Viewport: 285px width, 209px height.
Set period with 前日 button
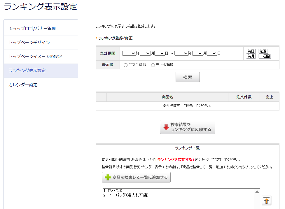tap(251, 51)
